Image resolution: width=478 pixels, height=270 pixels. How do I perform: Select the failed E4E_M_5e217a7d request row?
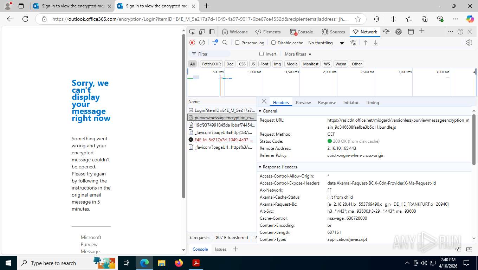coord(222,140)
